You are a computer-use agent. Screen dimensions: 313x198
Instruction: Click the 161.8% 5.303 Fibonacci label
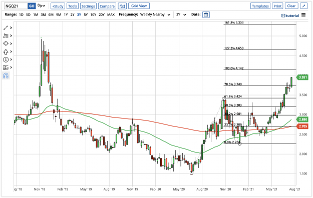(234, 22)
